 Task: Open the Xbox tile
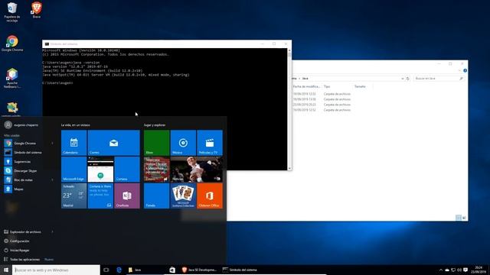point(156,143)
